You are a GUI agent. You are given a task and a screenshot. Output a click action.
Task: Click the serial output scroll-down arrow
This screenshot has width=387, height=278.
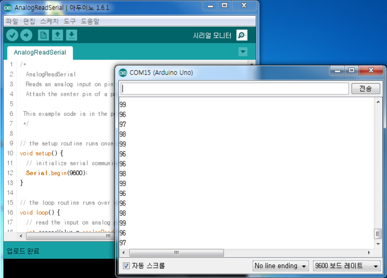[x=378, y=244]
